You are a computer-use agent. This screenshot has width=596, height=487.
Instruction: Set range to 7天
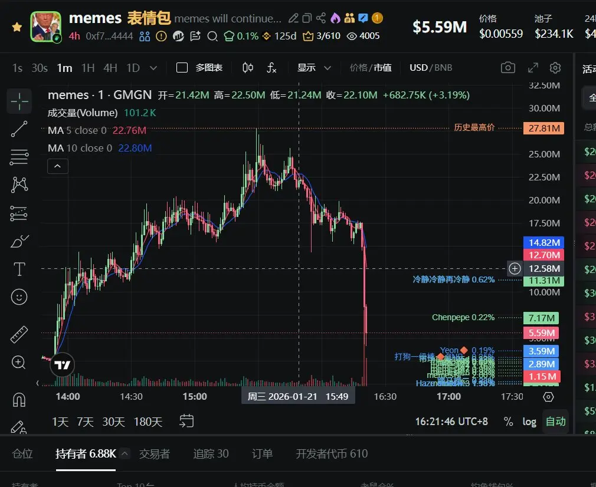[x=85, y=422]
